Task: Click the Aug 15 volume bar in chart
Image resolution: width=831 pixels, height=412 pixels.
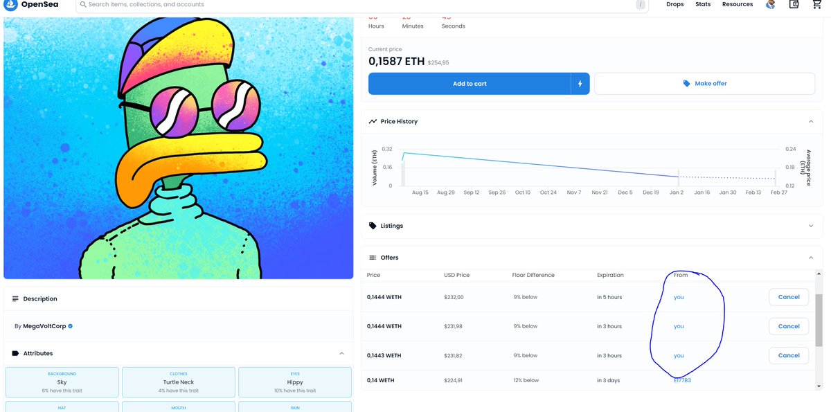Action: tap(403, 173)
